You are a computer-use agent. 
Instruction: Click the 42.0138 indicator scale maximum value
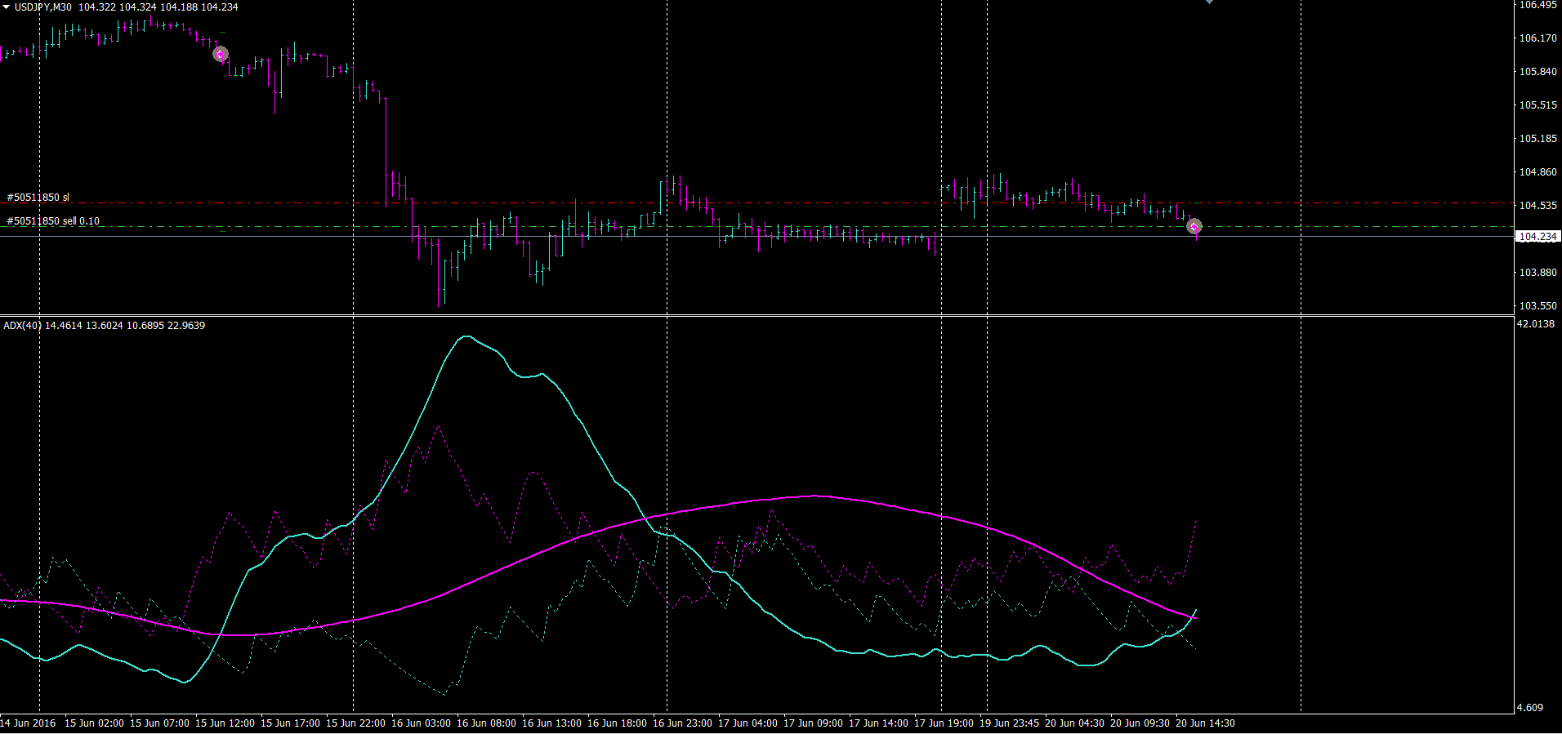pos(1536,324)
